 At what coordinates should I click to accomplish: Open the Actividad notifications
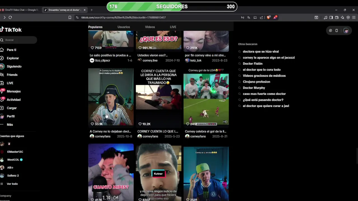[14, 100]
